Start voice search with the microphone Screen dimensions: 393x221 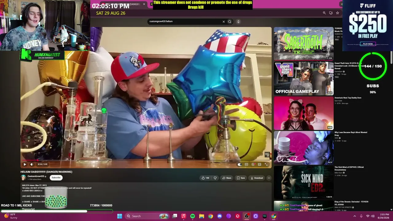point(238,21)
